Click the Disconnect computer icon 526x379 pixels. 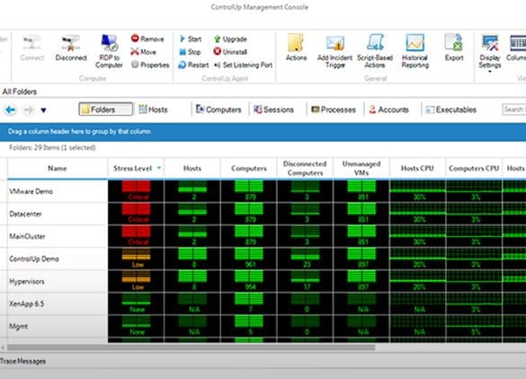(x=70, y=44)
